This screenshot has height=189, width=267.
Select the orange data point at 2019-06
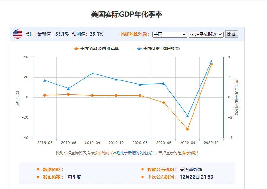[x=68, y=94]
